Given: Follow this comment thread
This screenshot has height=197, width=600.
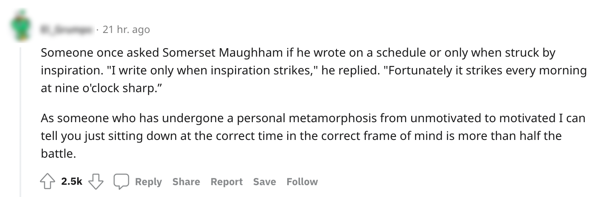Looking at the screenshot, I should [302, 182].
